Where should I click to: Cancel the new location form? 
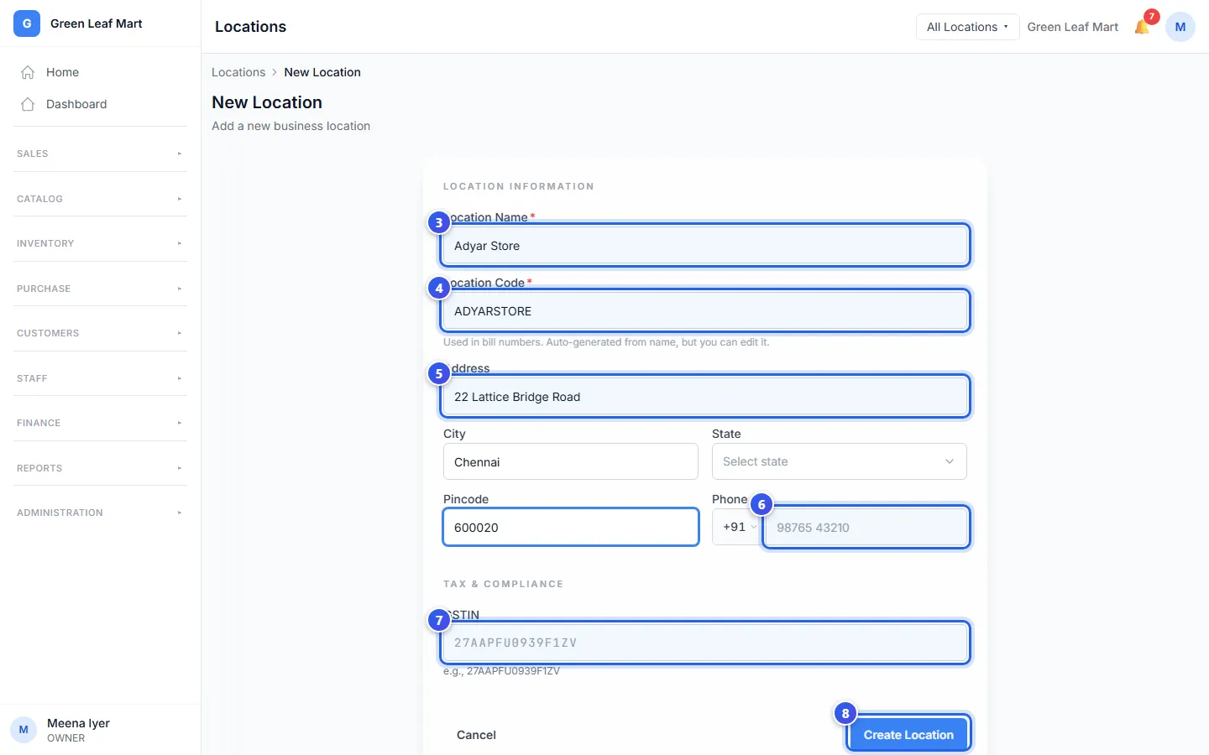(x=476, y=735)
